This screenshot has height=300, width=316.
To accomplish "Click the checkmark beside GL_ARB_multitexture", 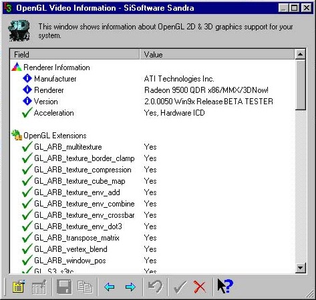I will 27,146.
